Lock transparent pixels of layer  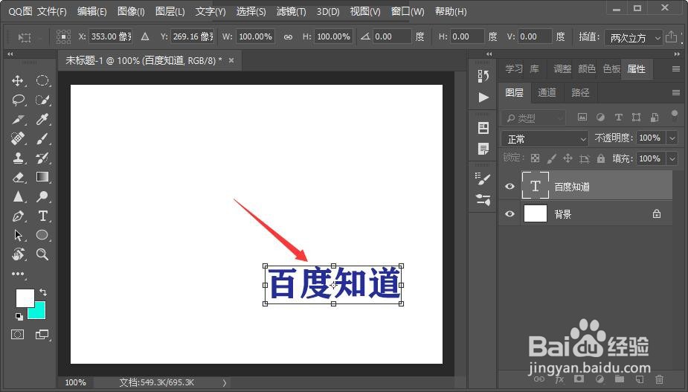[x=535, y=158]
